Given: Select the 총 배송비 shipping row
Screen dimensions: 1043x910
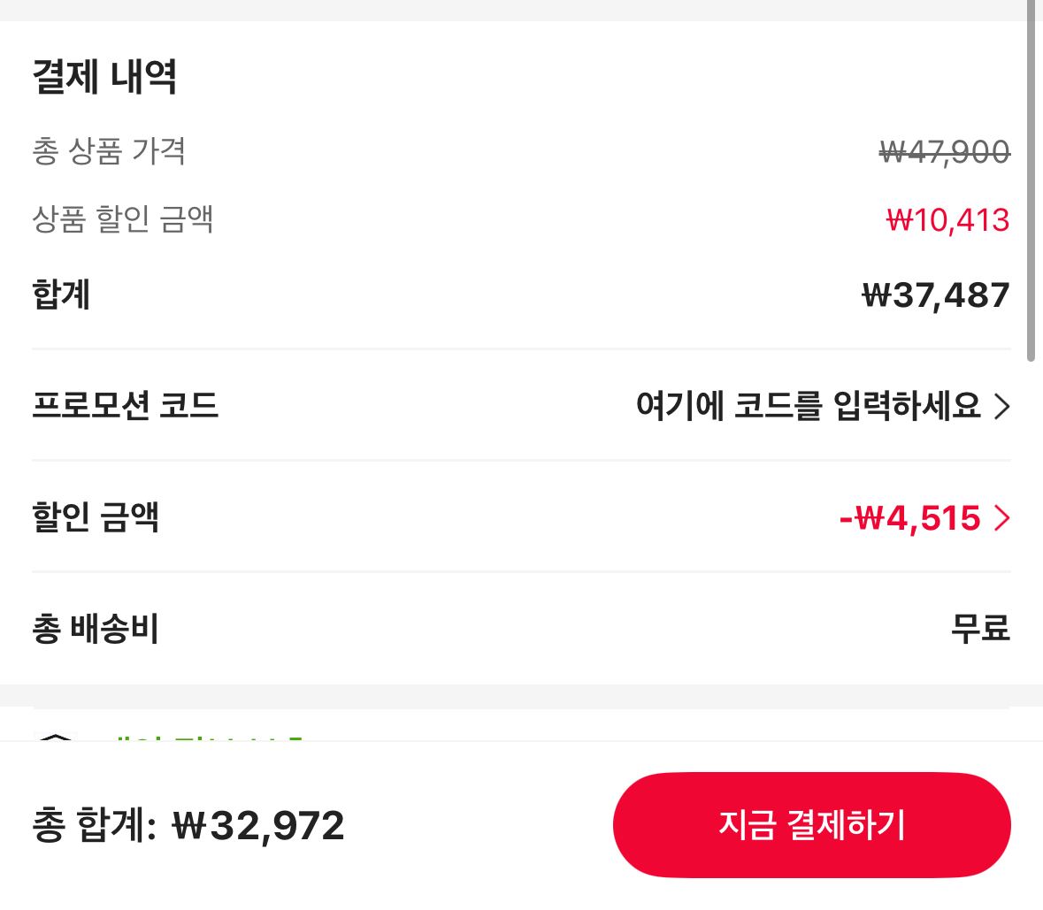Looking at the screenshot, I should click(94, 628).
